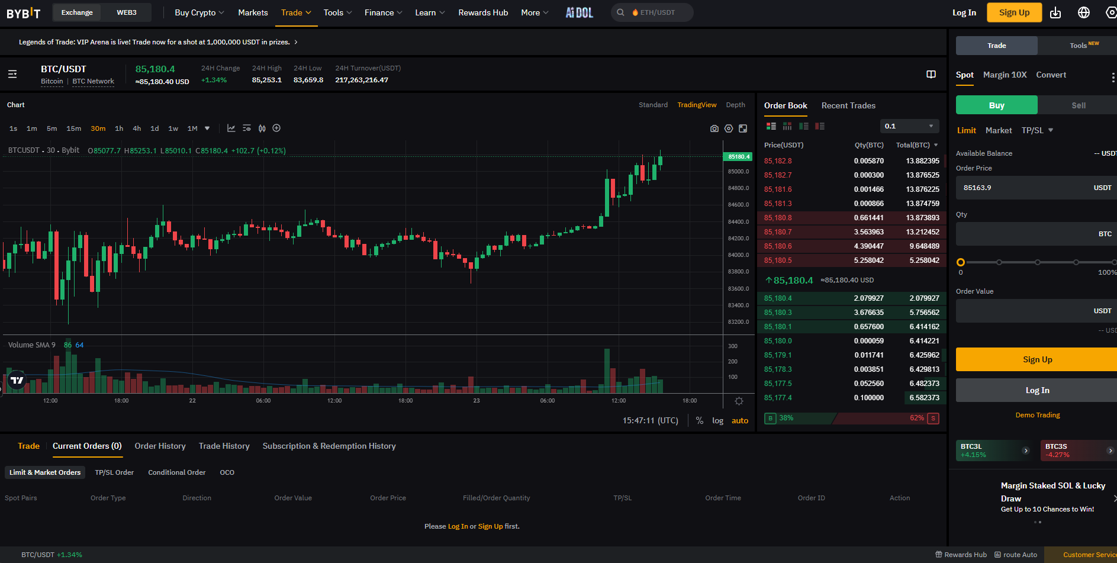The image size is (1117, 563).
Task: Set quantity slider to 25% mark
Action: pos(999,262)
